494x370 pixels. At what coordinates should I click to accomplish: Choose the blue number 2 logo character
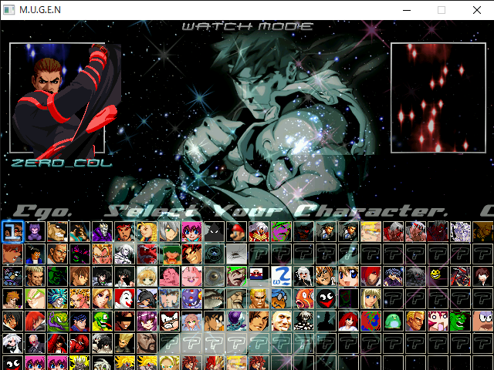(x=281, y=277)
